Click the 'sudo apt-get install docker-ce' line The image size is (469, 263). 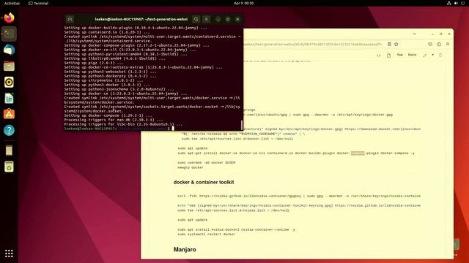click(x=296, y=153)
